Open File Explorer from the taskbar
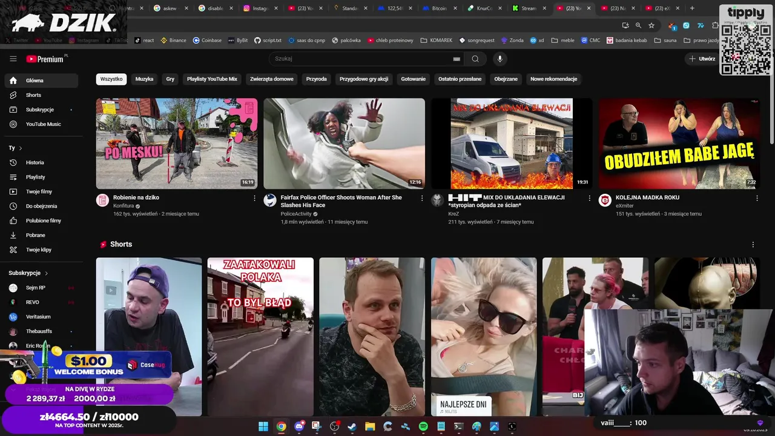 click(370, 426)
